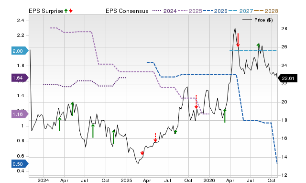
Task: Click the 2025 label on the time axis
Action: pyautogui.click(x=126, y=180)
